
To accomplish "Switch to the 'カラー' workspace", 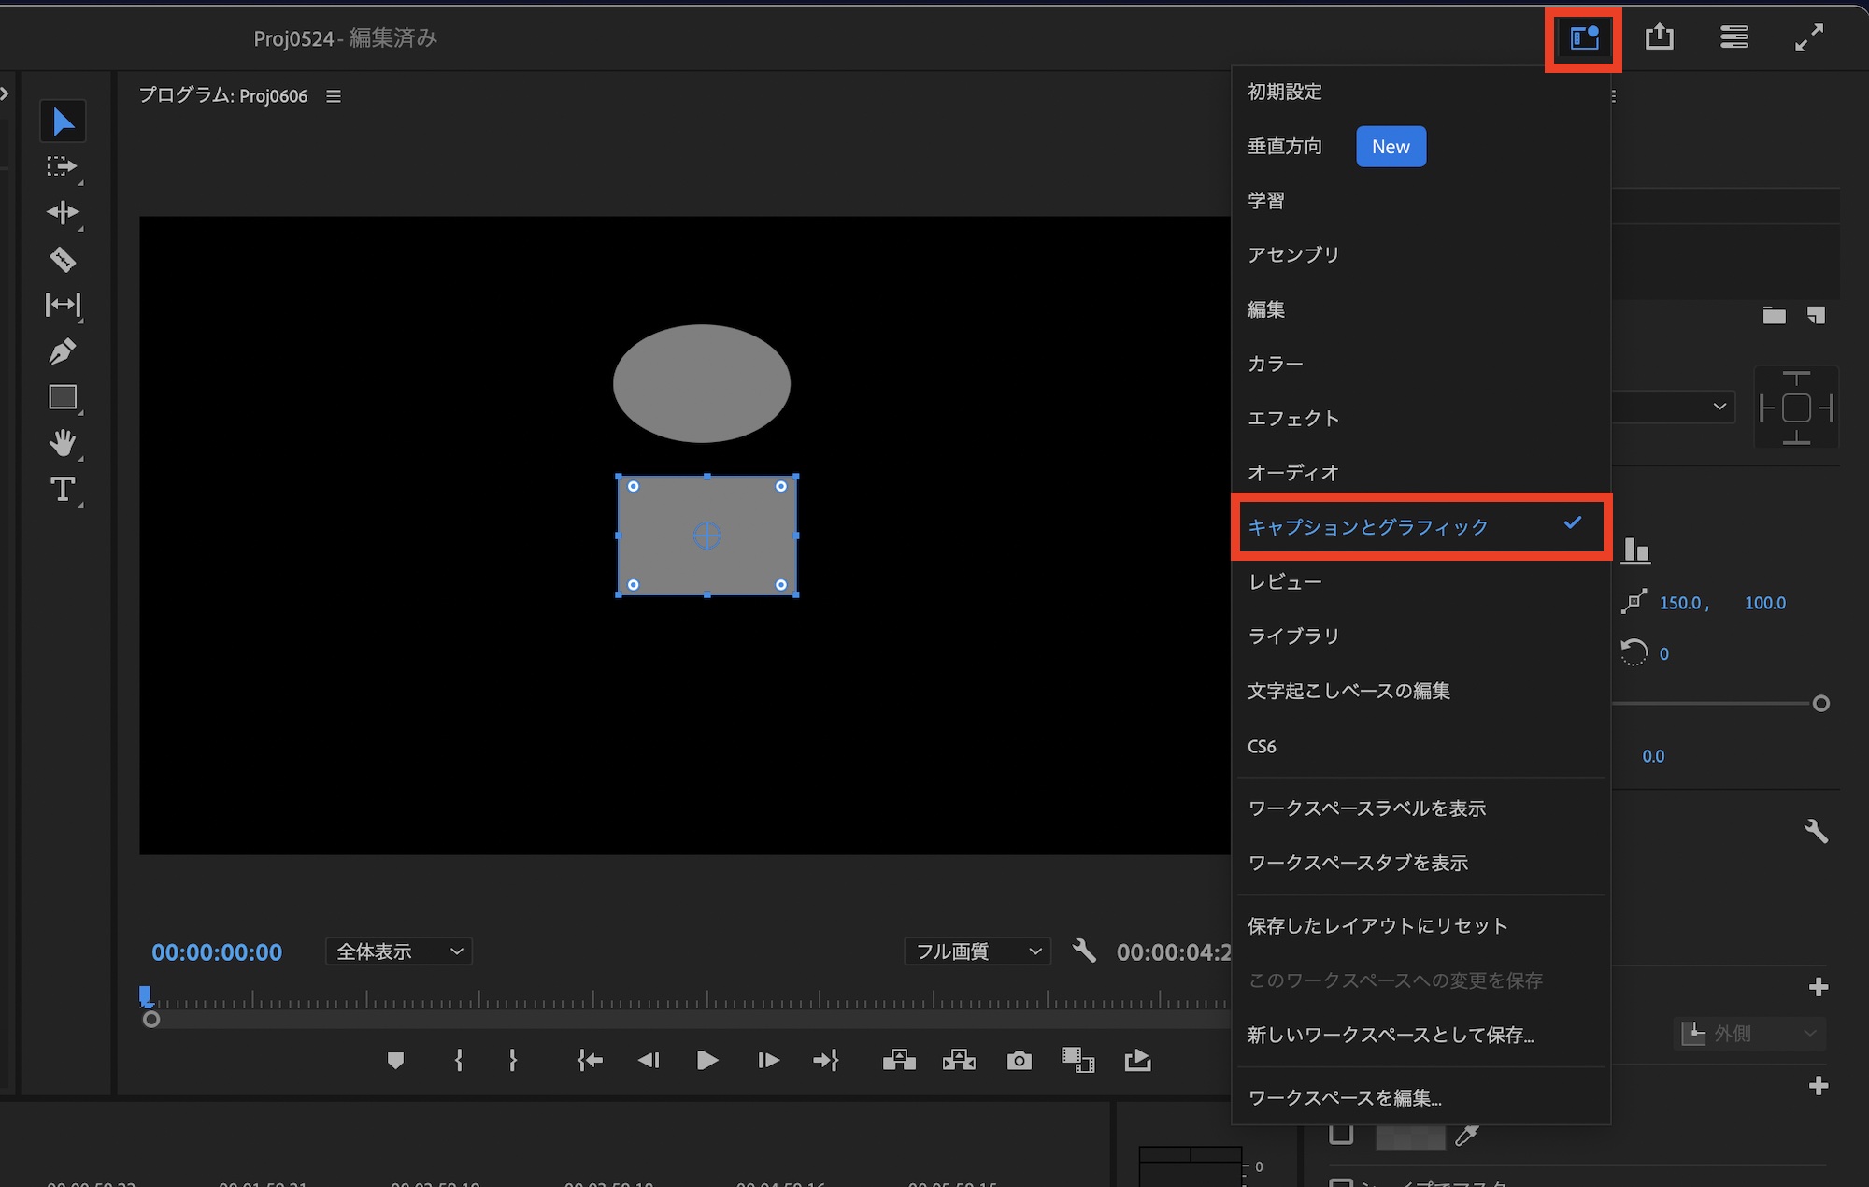I will click(x=1275, y=364).
